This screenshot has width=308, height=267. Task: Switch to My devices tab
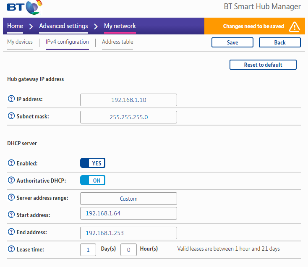(x=20, y=42)
